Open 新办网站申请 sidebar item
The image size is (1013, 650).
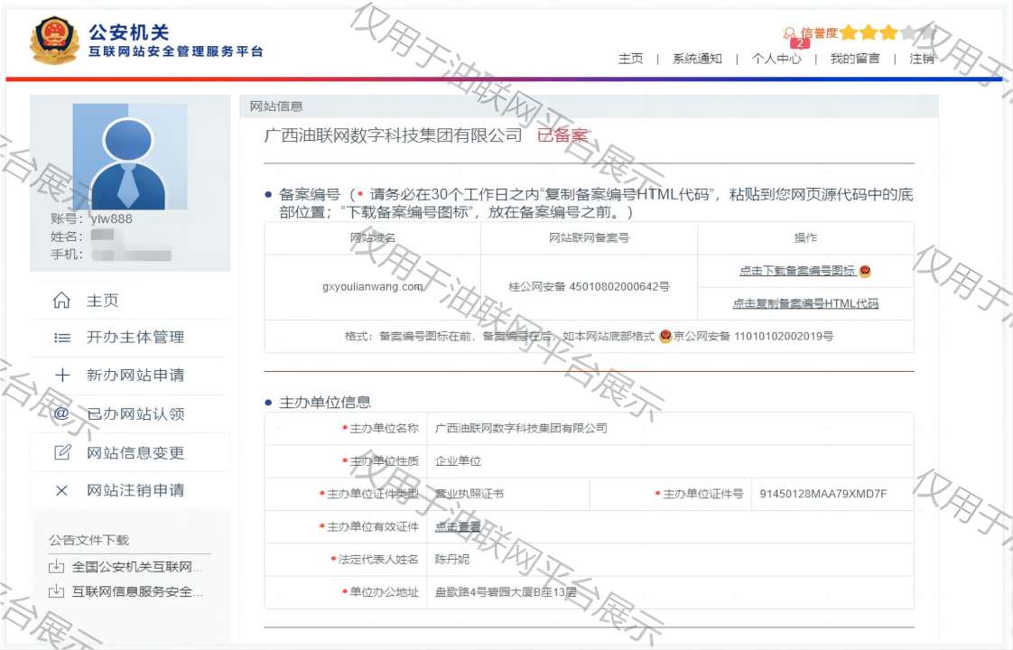click(135, 375)
